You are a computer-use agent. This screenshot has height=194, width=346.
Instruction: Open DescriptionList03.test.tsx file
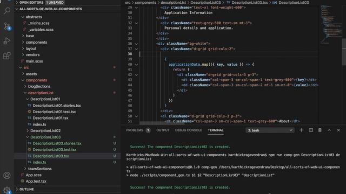coord(55,150)
